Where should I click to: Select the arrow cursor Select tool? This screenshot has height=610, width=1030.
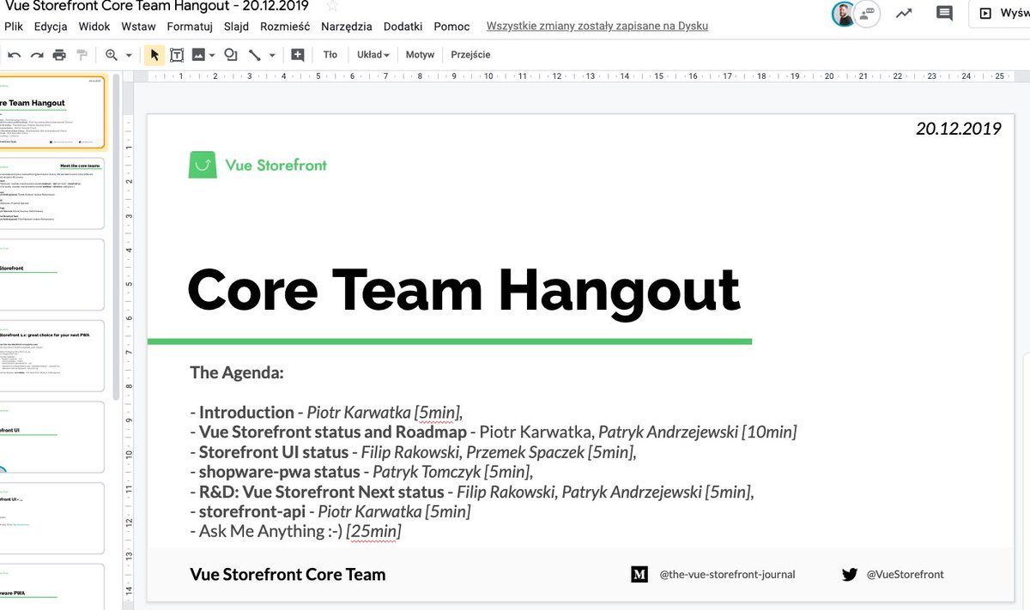point(154,55)
